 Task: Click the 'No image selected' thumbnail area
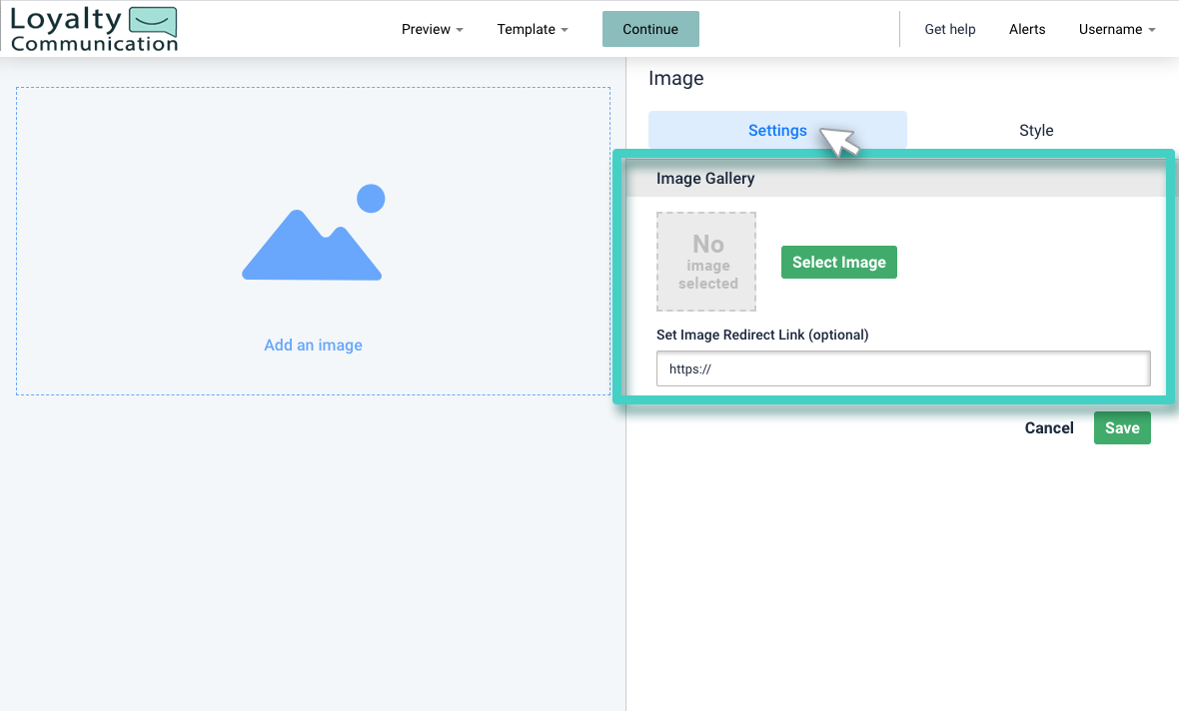tap(705, 261)
